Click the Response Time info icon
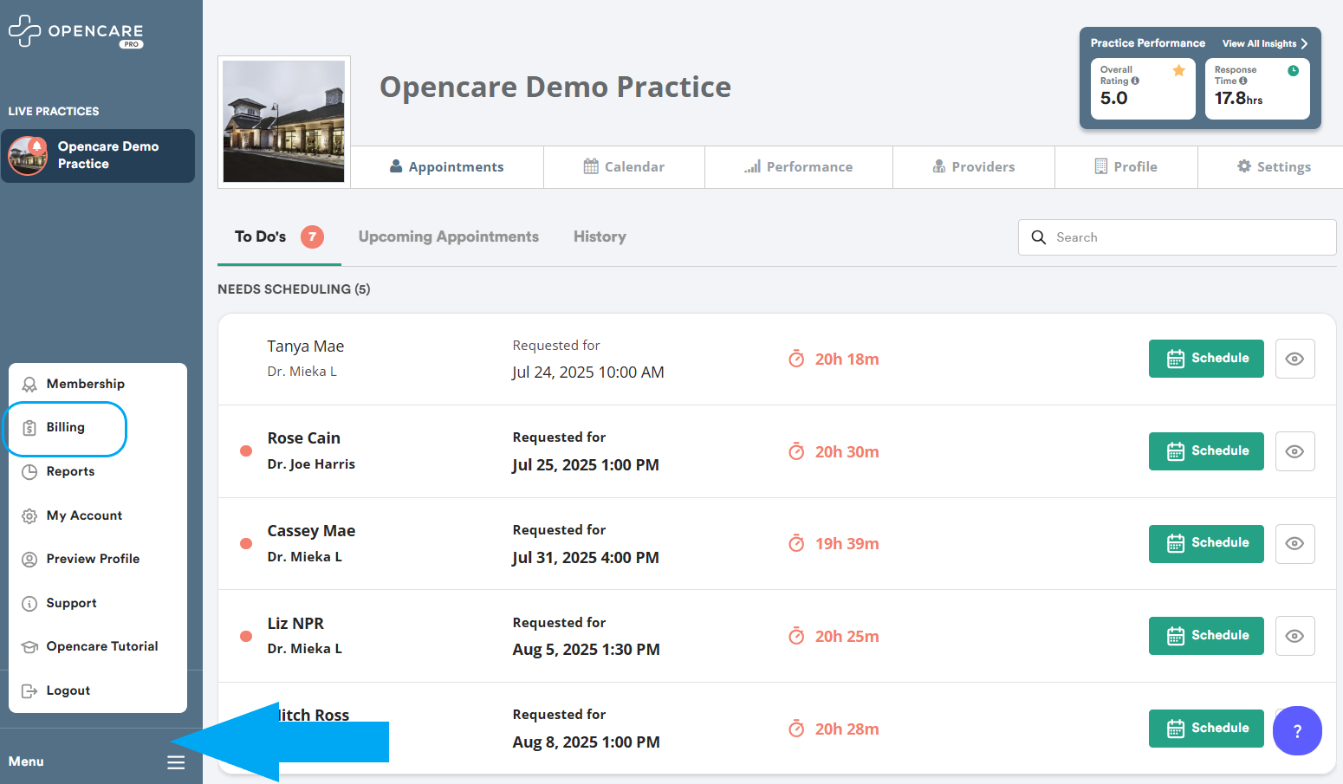1343x784 pixels. tap(1243, 81)
